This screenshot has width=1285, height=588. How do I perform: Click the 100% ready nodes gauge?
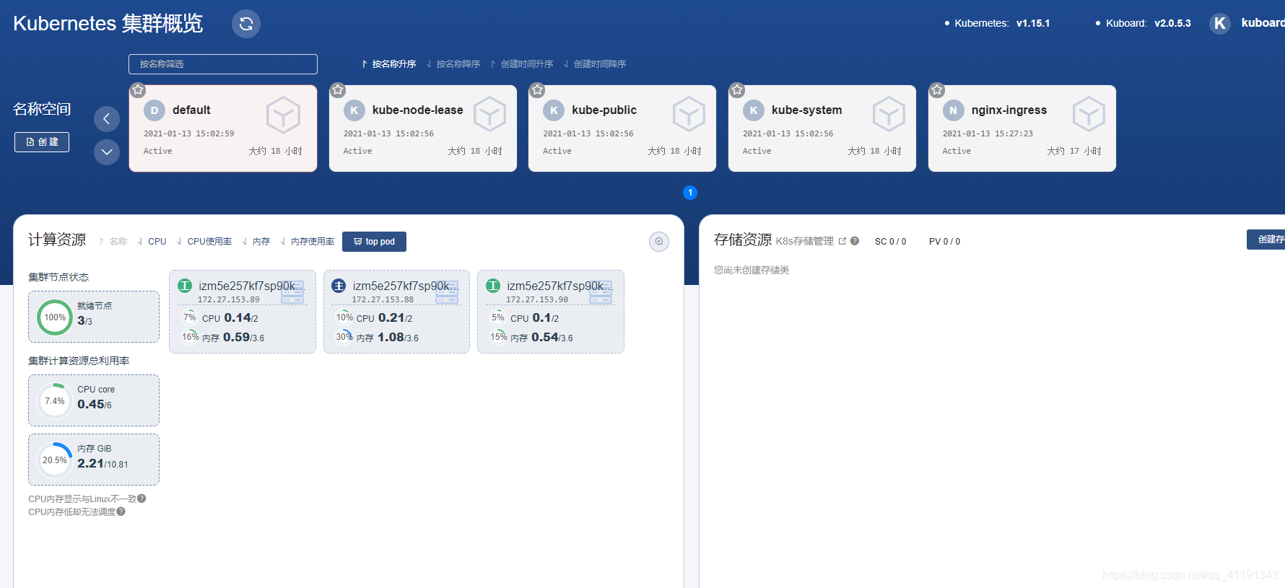55,317
